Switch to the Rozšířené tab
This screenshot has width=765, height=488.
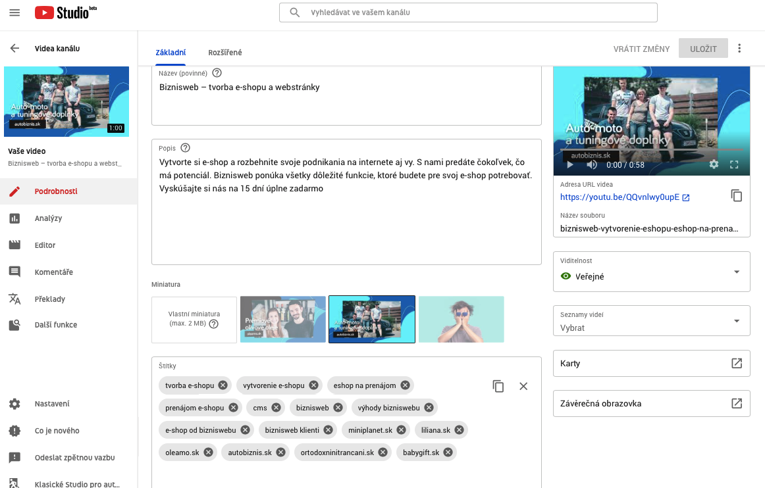click(224, 52)
